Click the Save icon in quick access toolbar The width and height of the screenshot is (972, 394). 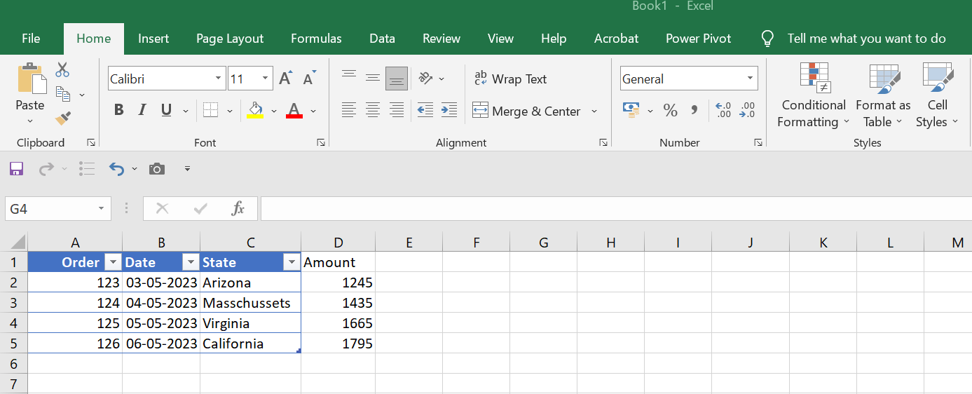tap(16, 169)
